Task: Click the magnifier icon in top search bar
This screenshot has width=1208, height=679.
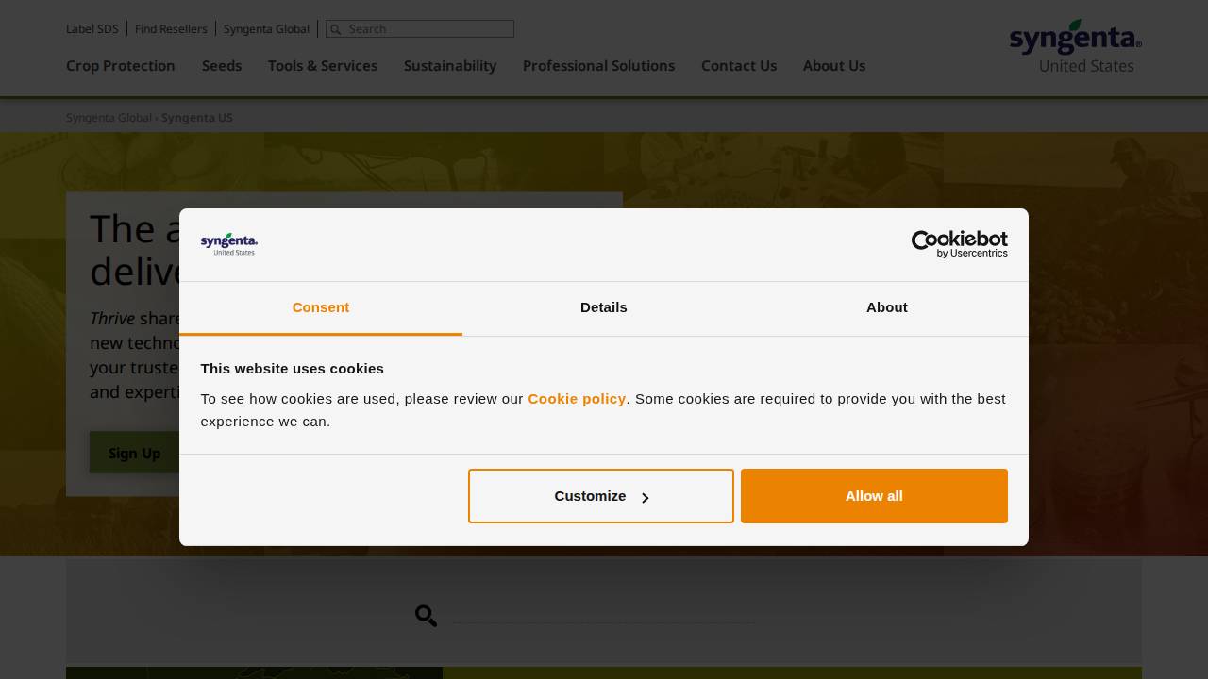Action: click(336, 29)
